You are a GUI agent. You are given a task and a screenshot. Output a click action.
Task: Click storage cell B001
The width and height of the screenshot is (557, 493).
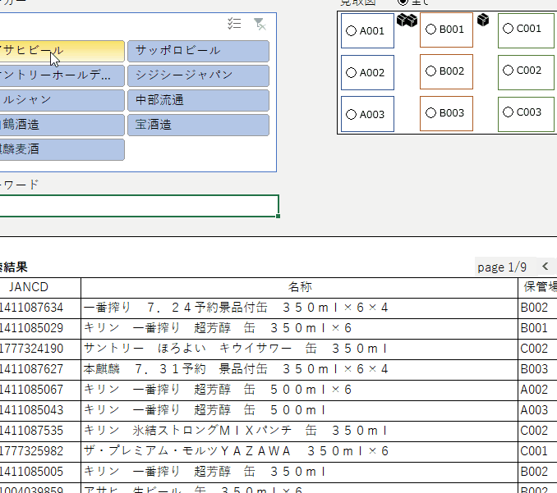pos(538,328)
